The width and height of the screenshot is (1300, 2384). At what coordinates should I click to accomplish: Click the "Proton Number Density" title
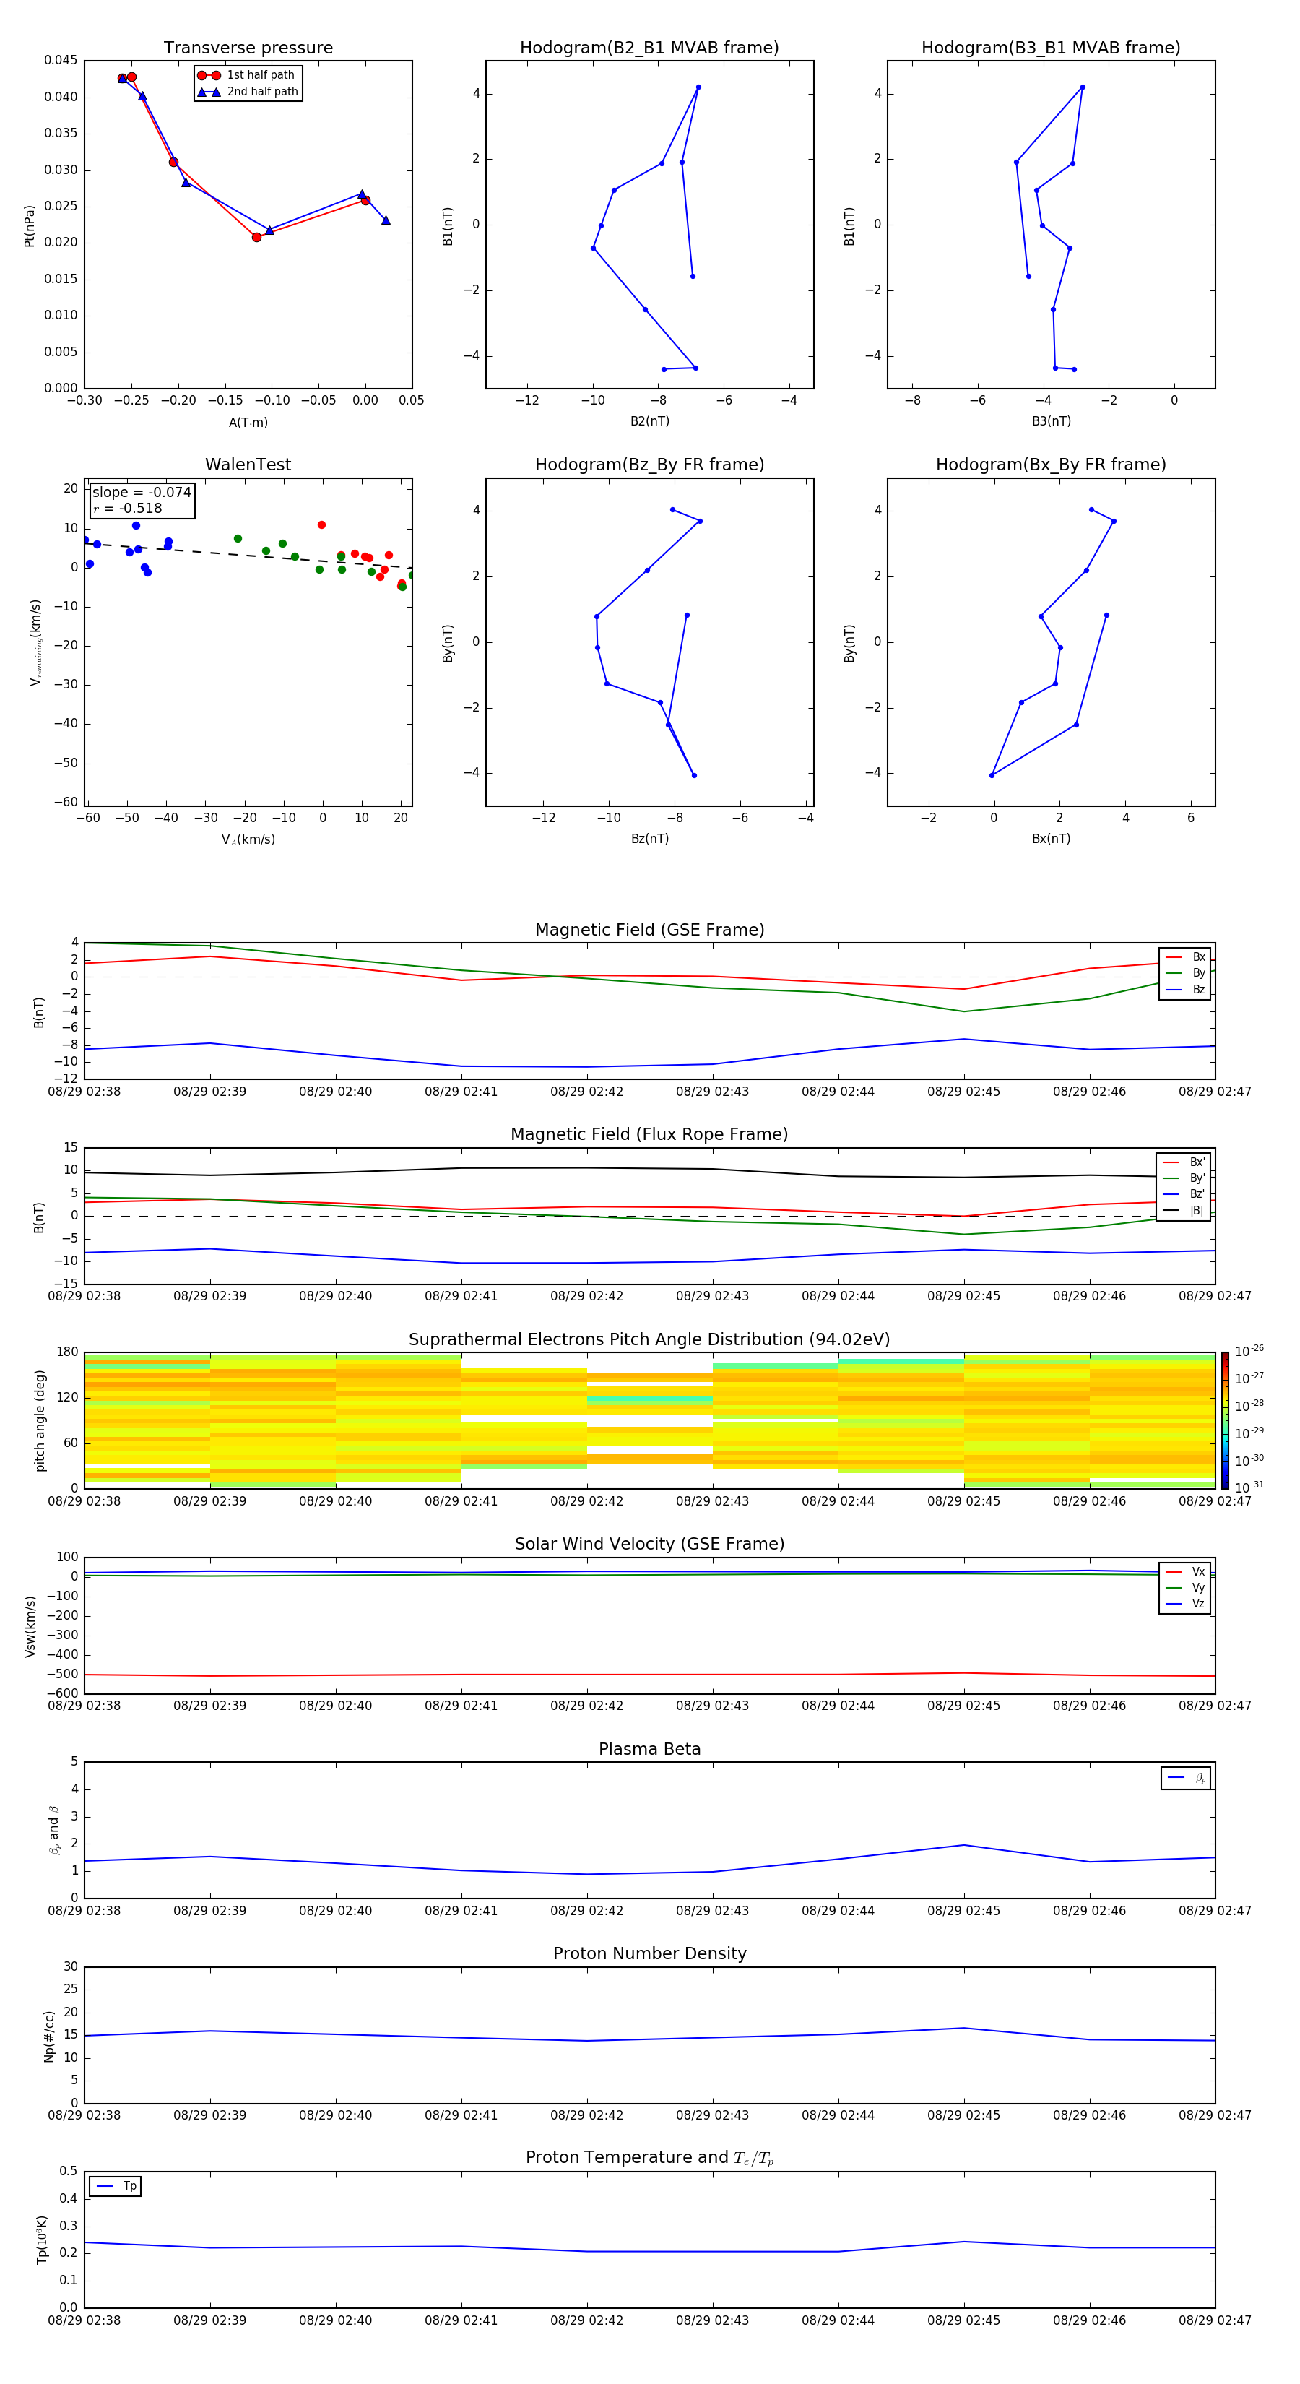(649, 1953)
